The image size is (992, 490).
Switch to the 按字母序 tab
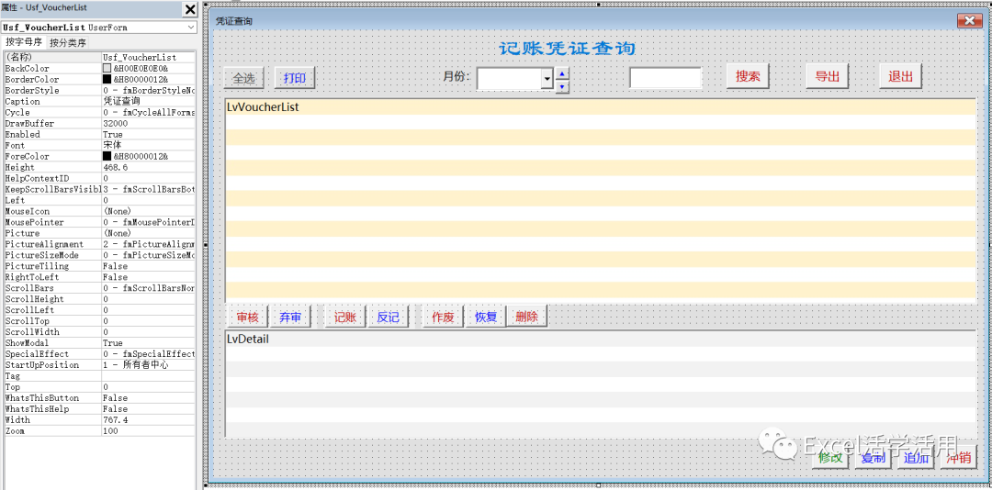click(x=24, y=42)
